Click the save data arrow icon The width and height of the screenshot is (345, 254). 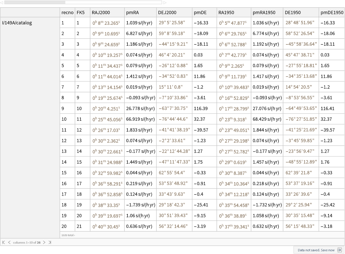click(x=339, y=250)
